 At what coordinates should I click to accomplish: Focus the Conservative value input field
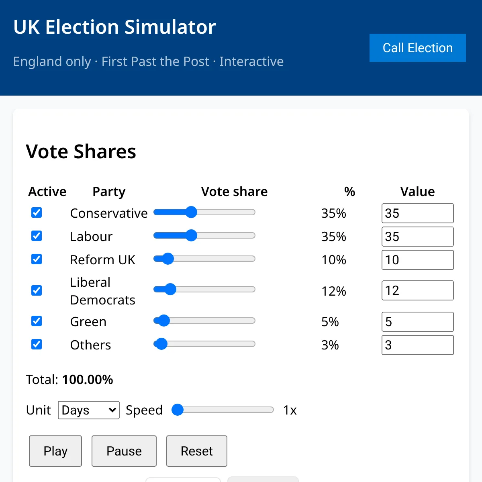[418, 213]
